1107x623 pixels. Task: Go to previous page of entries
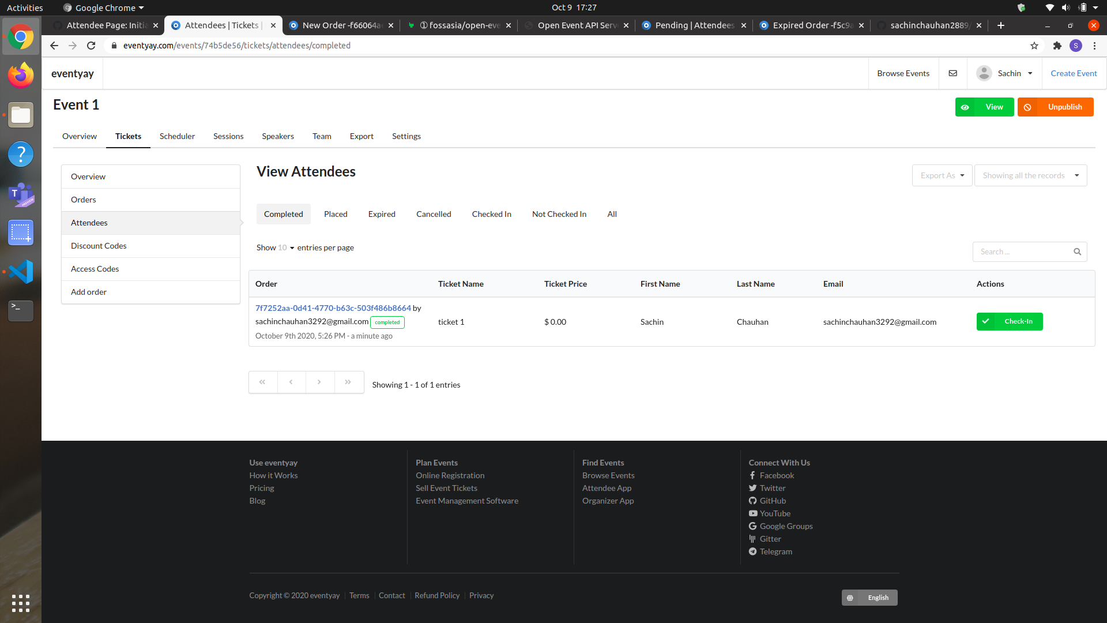291,382
